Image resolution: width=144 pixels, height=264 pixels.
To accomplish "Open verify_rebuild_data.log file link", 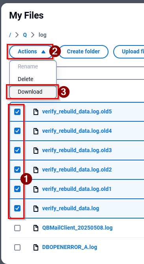I will click(x=71, y=208).
